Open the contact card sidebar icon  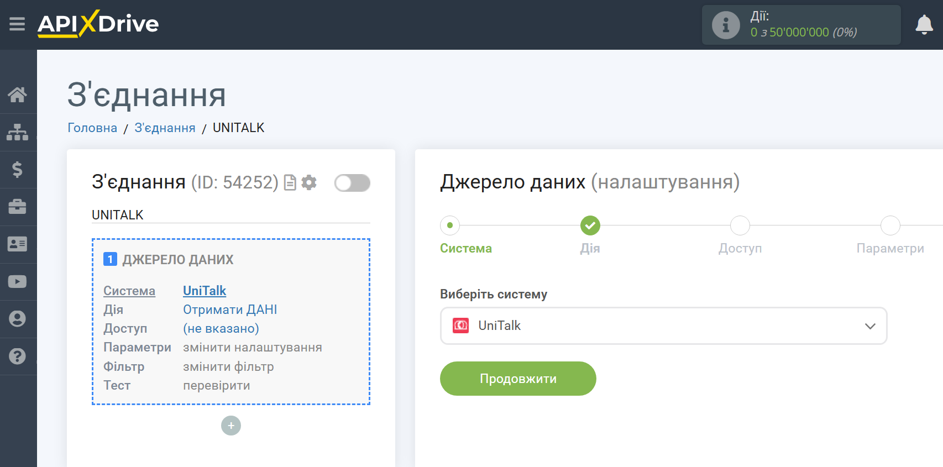pyautogui.click(x=17, y=244)
